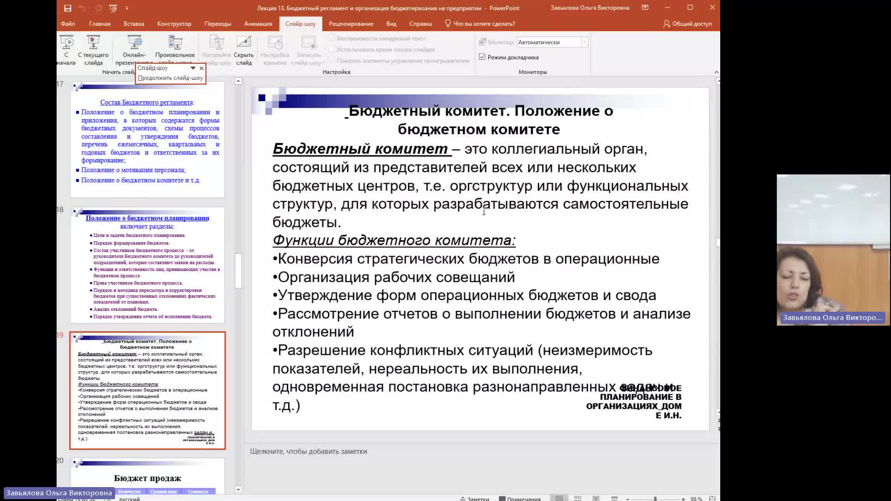Toggle Заметки in status bar

click(474, 499)
